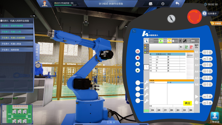Screen dimensions: 222x125
Task: Click the green forward play button
Action: (x=138, y=70)
